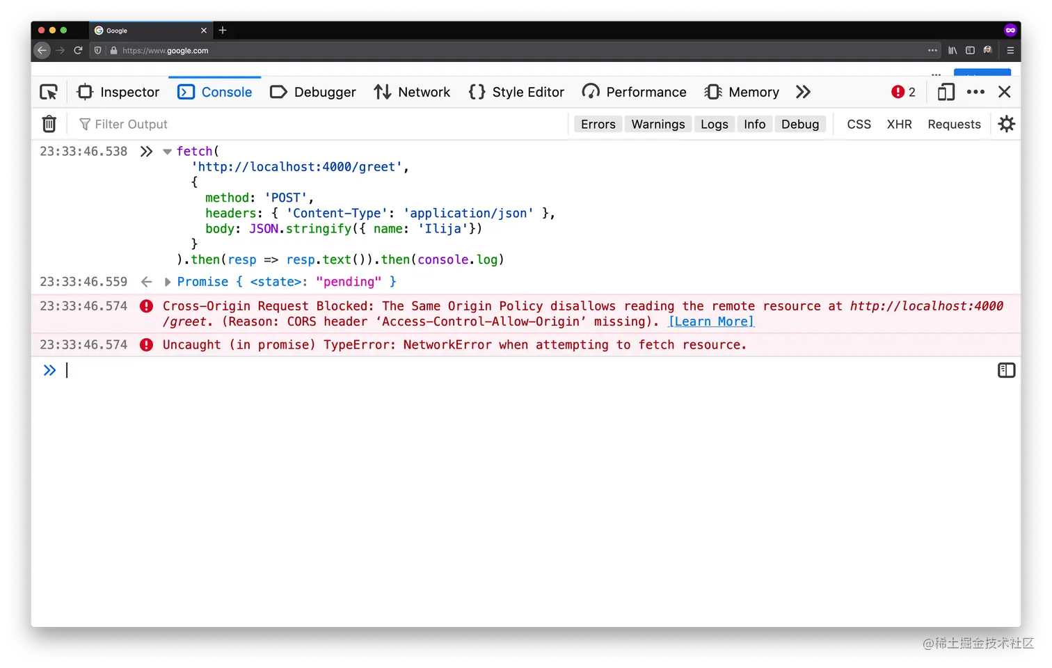
Task: Open the Performance tab
Action: 634,92
